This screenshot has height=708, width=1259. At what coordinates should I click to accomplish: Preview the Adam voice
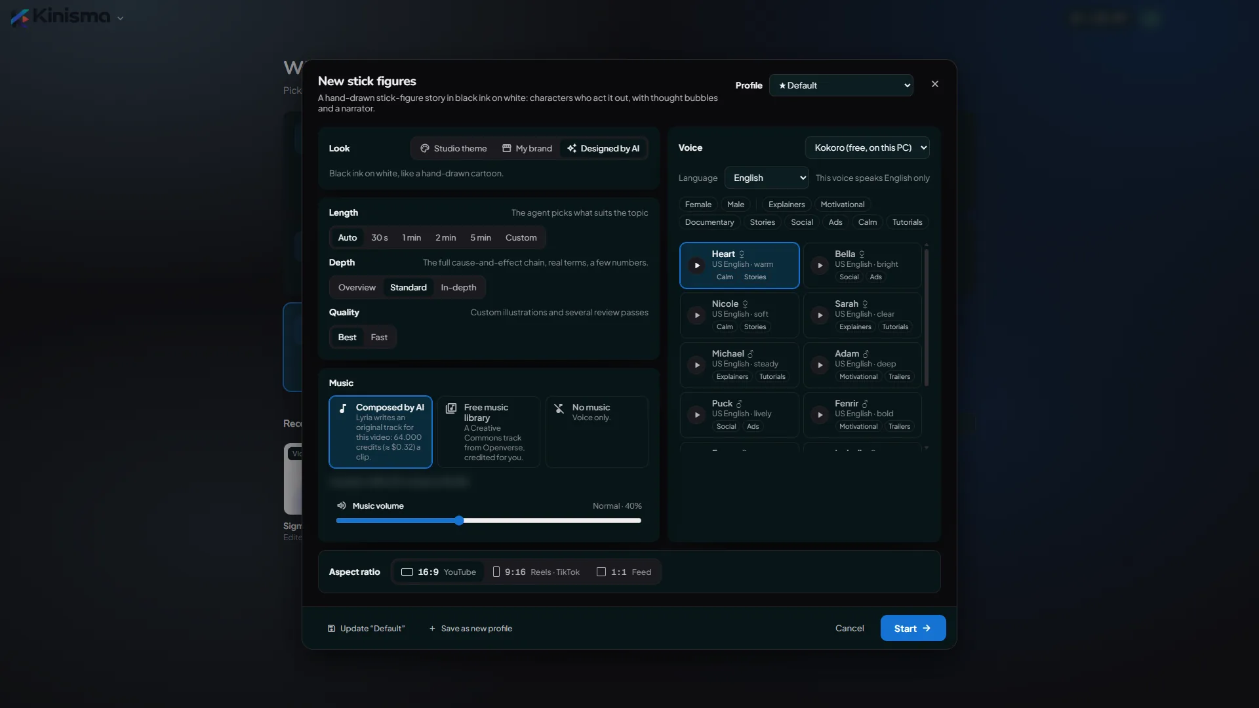(820, 365)
